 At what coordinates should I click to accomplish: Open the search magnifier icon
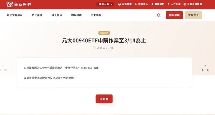[159, 15]
